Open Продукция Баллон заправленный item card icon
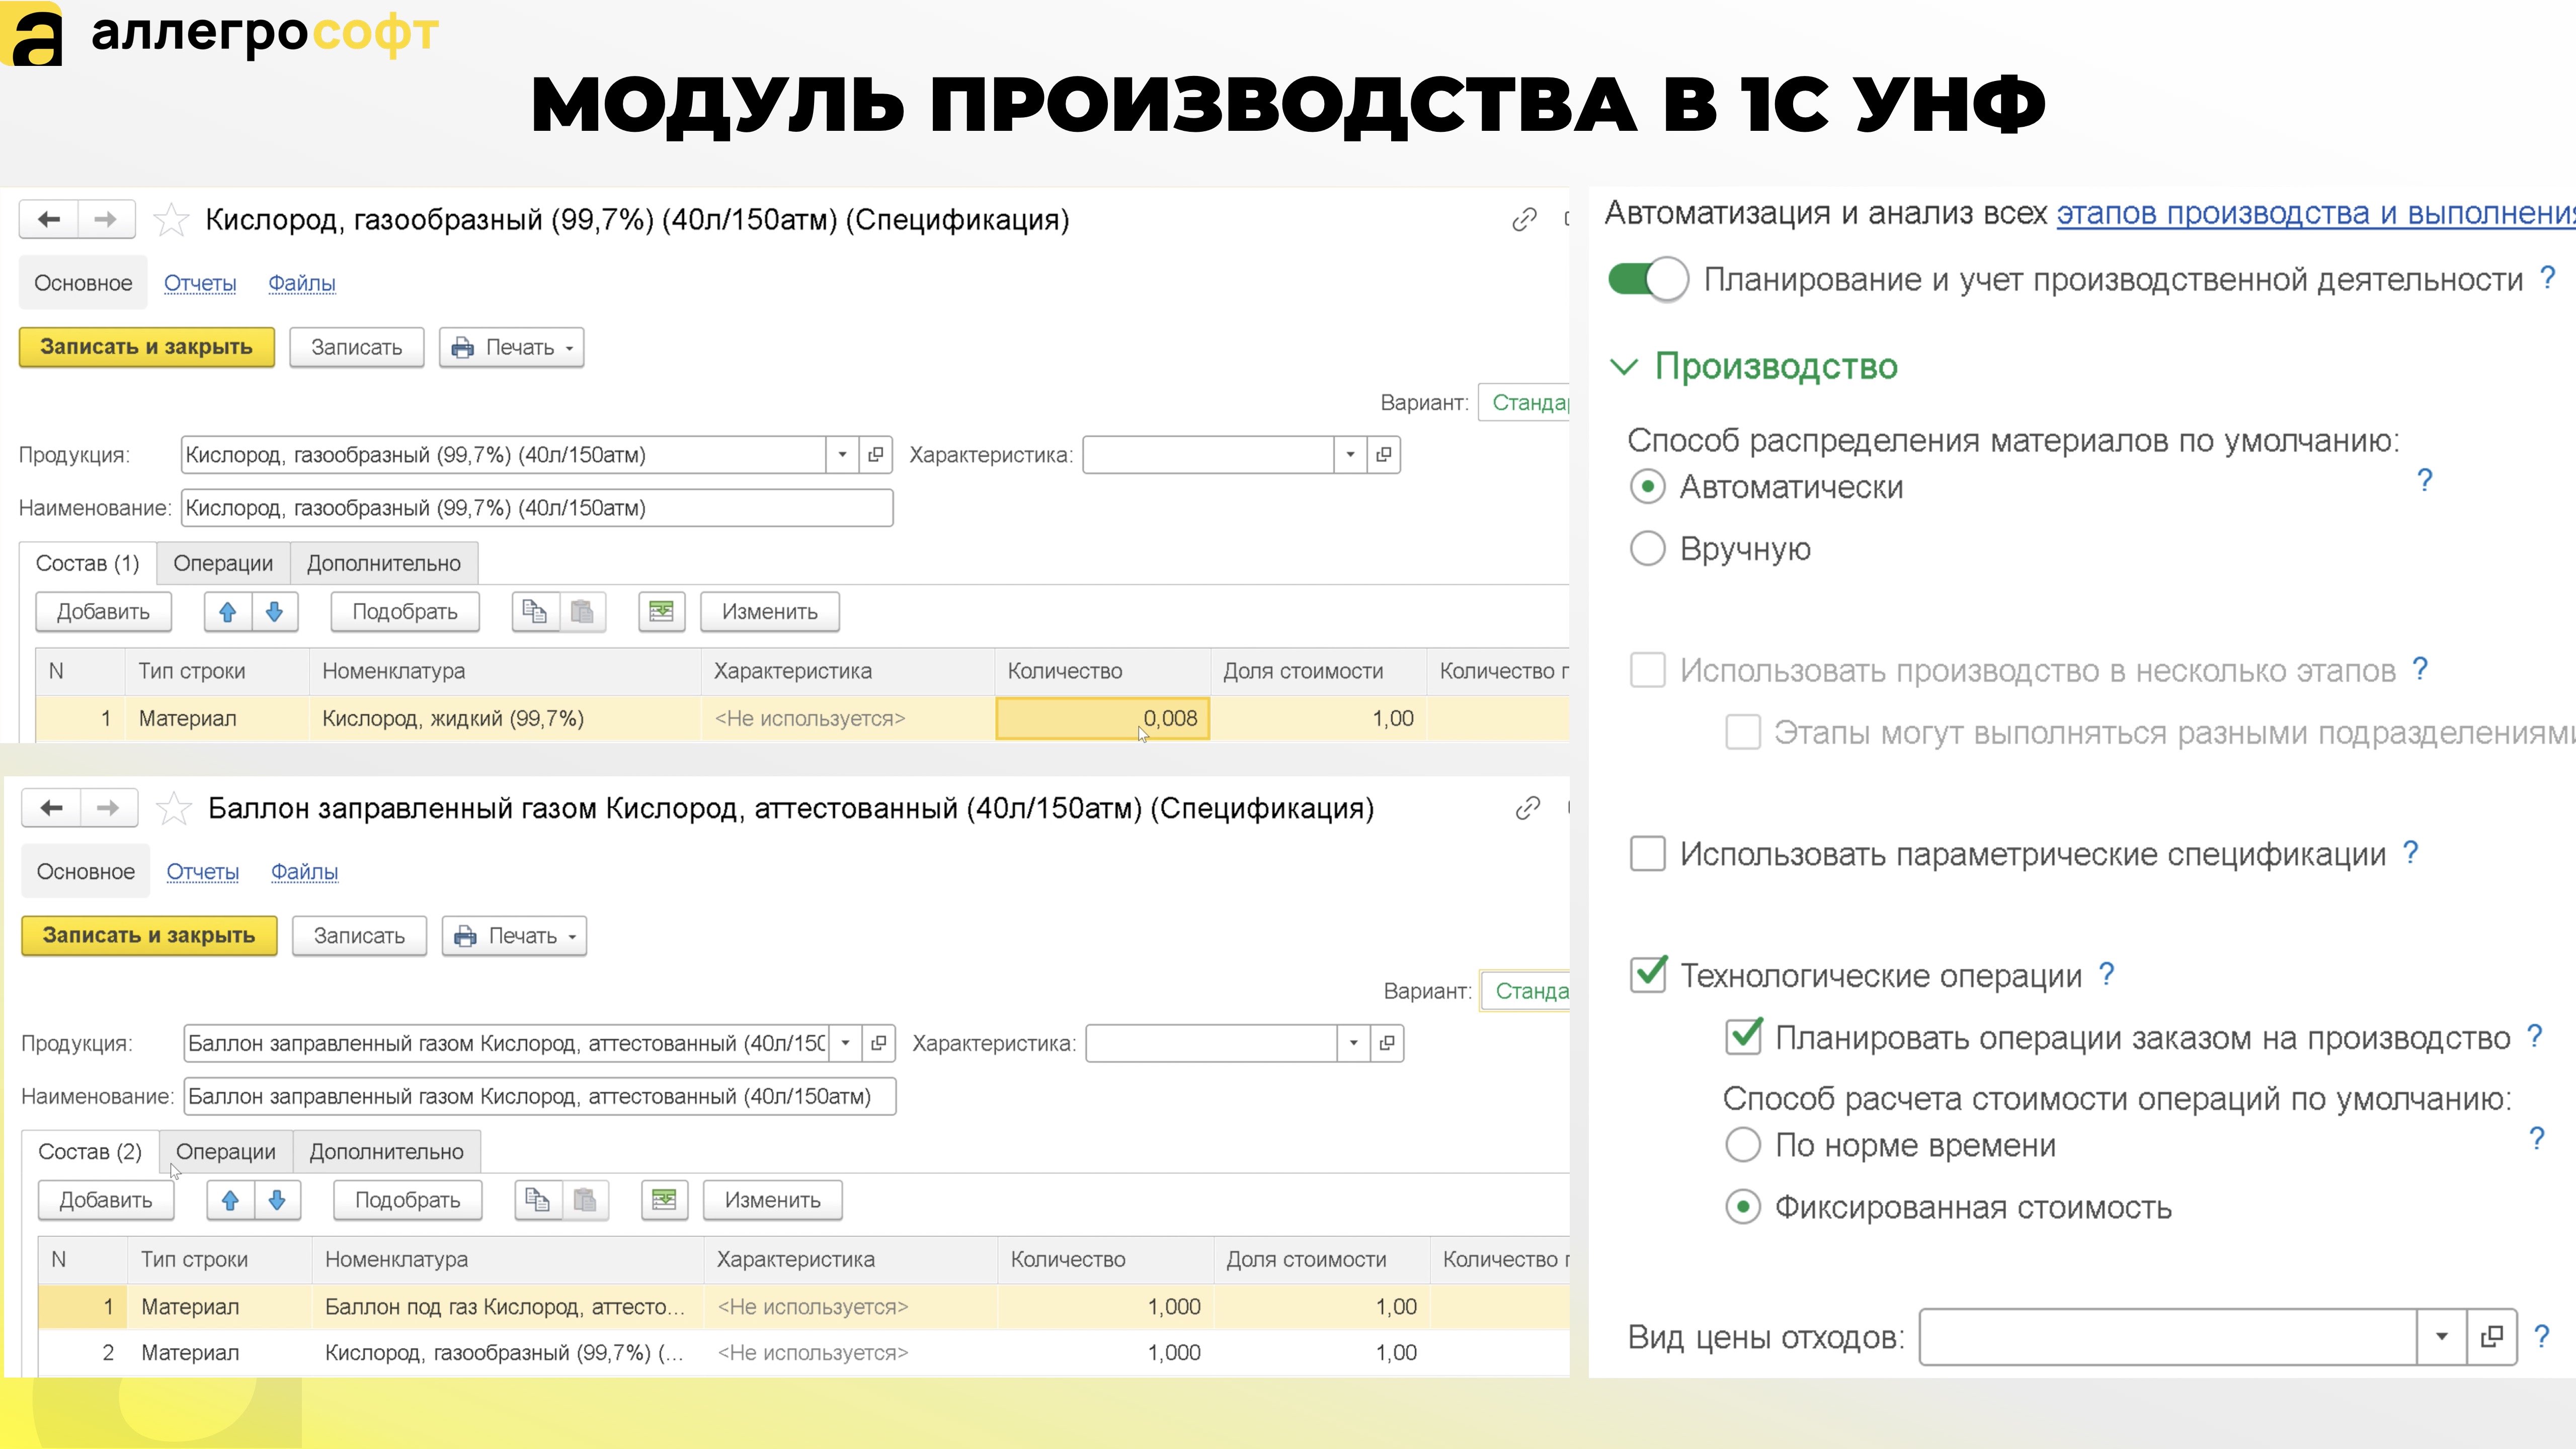The image size is (2576, 1449). click(x=879, y=1043)
